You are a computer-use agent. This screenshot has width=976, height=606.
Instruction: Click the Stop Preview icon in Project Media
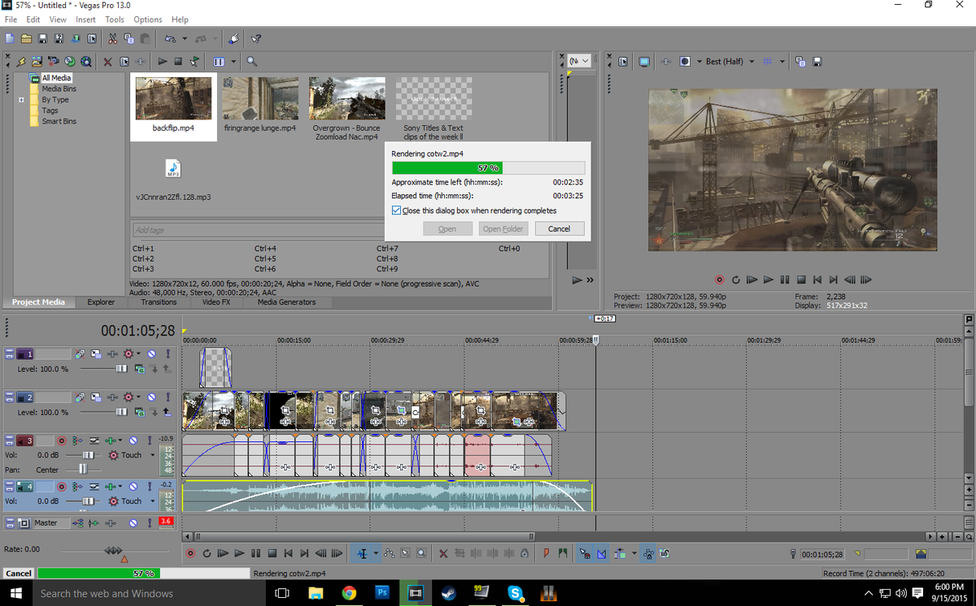[178, 61]
